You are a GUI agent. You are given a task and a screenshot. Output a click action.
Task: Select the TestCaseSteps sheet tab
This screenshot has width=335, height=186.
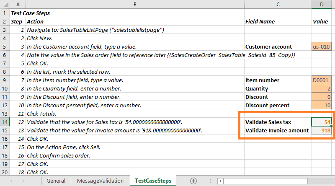[x=153, y=181]
